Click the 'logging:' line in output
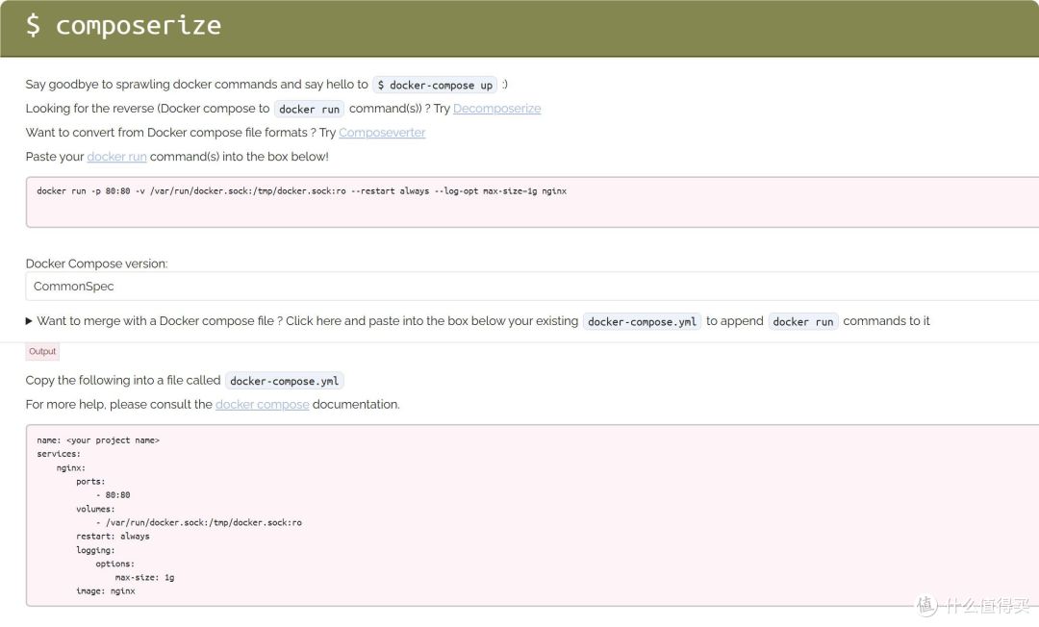 (x=95, y=550)
